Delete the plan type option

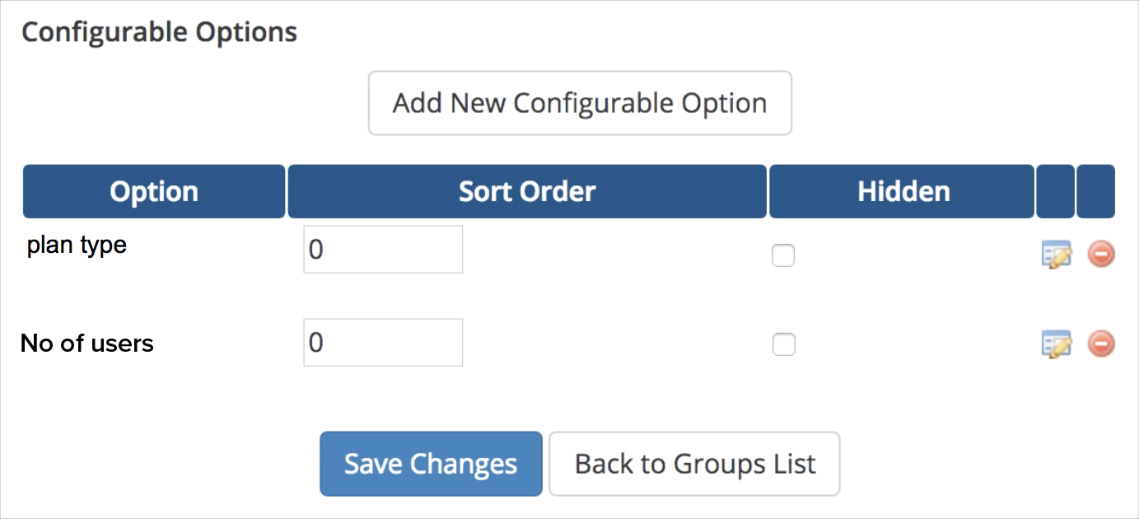click(x=1101, y=255)
